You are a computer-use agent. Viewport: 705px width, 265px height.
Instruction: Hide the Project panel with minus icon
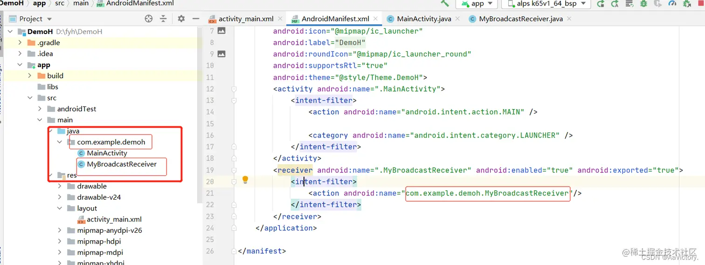point(196,19)
